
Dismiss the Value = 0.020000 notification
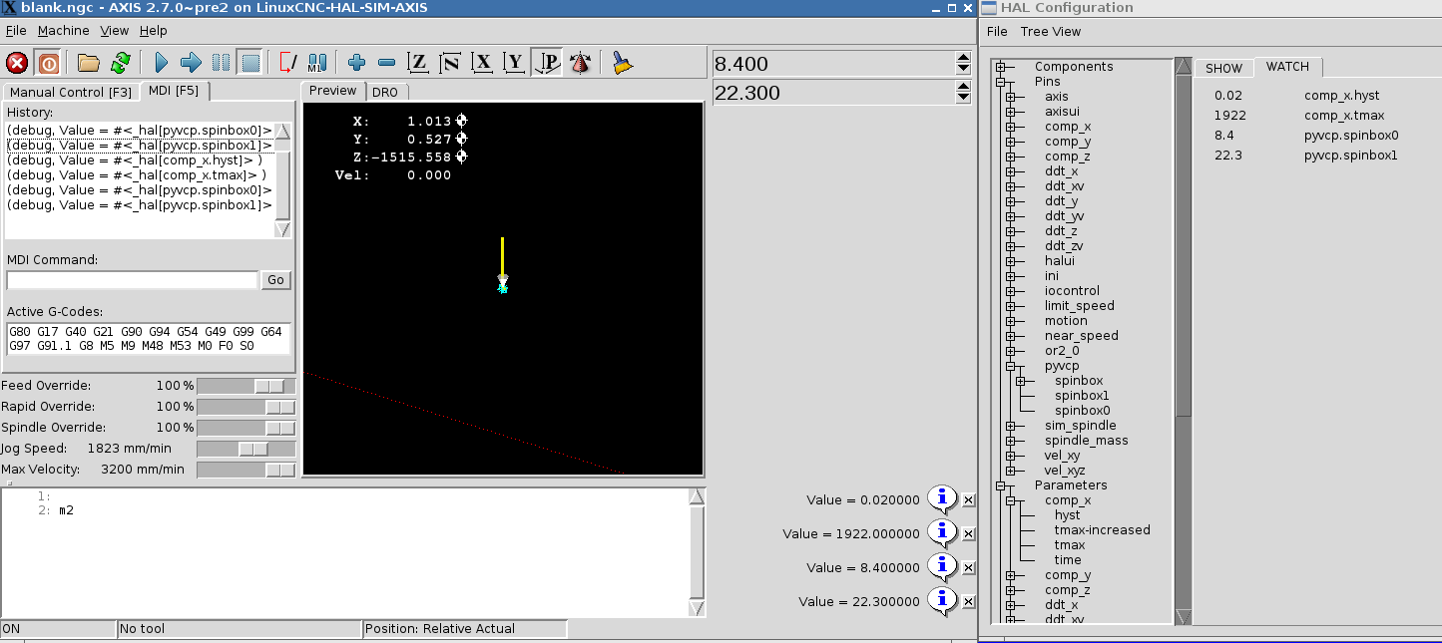[968, 500]
